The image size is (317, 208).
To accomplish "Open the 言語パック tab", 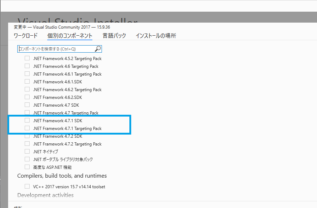I will point(114,36).
